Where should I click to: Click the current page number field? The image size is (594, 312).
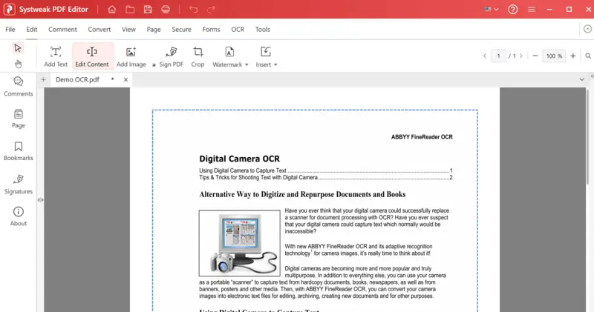pyautogui.click(x=498, y=56)
